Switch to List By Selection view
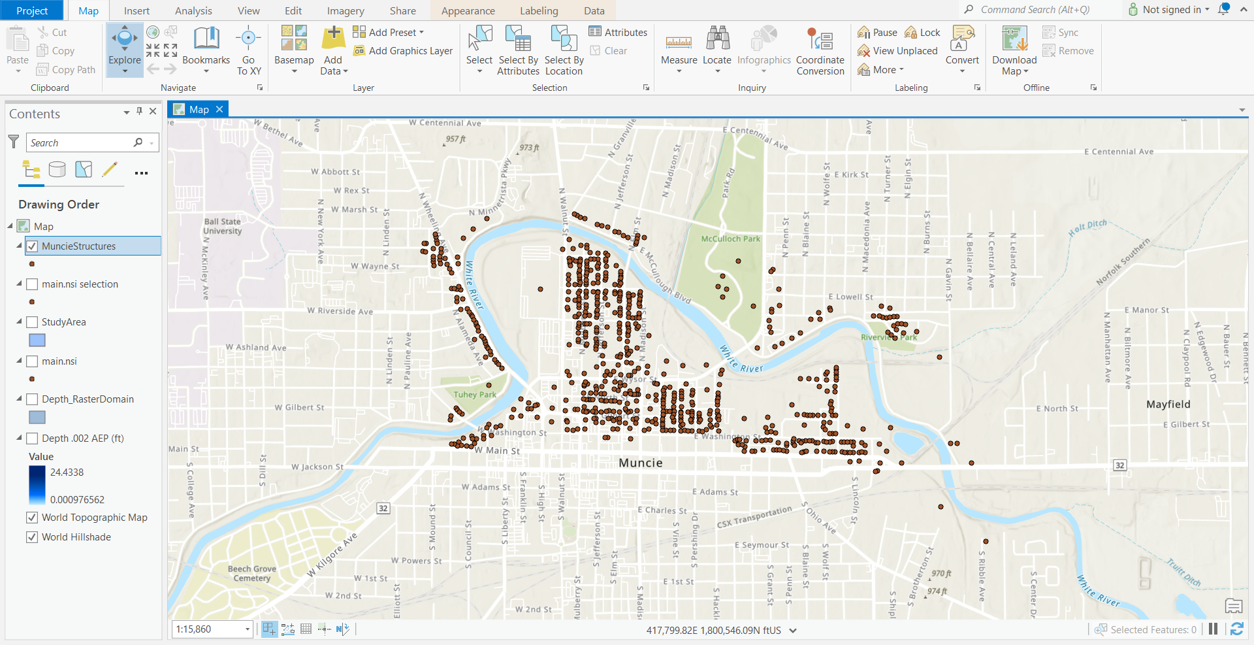This screenshot has height=645, width=1254. [x=84, y=170]
